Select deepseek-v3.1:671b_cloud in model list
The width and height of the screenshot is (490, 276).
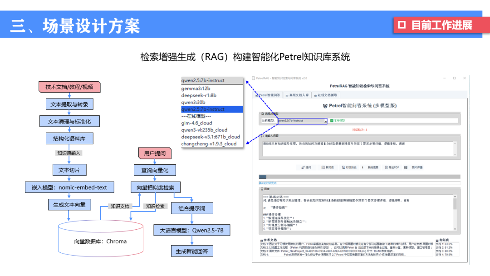(x=211, y=137)
